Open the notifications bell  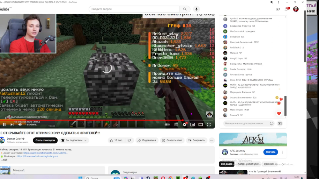coord(286,9)
